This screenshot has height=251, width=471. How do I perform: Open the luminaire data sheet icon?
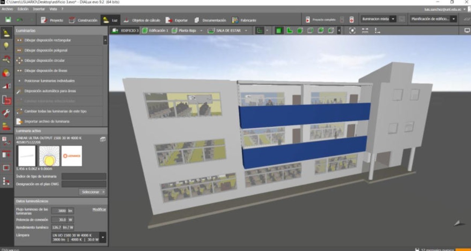[103, 139]
